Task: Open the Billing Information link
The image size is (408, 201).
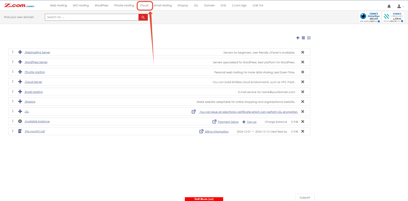Action: click(217, 132)
